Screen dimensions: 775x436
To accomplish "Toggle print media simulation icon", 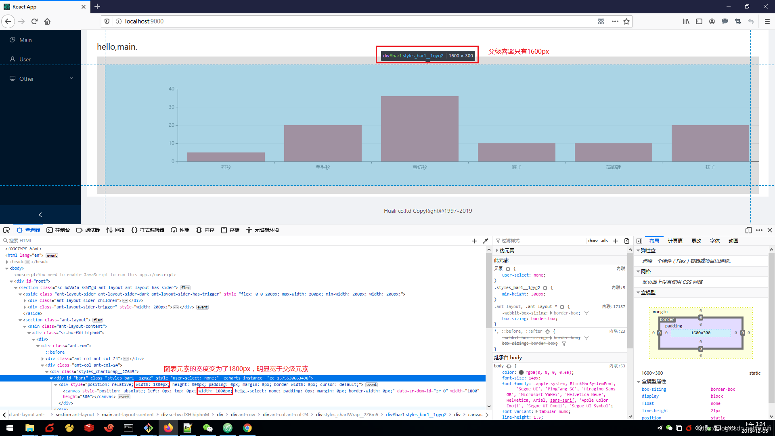I will tap(627, 241).
